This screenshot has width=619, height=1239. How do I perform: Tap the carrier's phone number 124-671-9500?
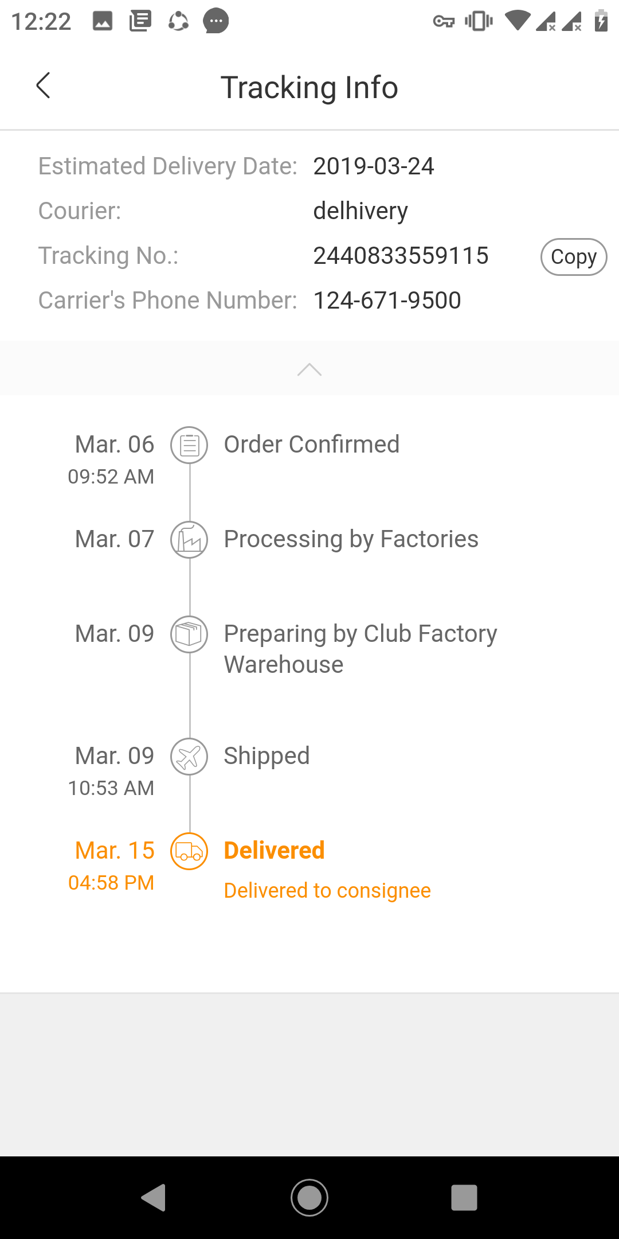click(x=387, y=301)
